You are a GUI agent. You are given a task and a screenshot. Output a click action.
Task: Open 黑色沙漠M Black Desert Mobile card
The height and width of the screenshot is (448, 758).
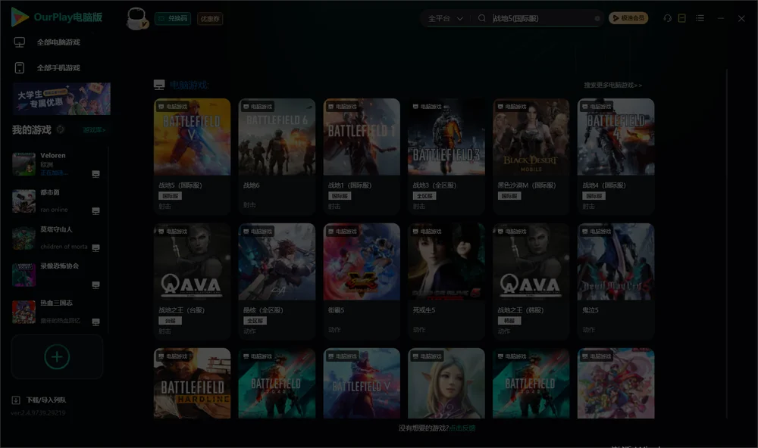tap(531, 157)
